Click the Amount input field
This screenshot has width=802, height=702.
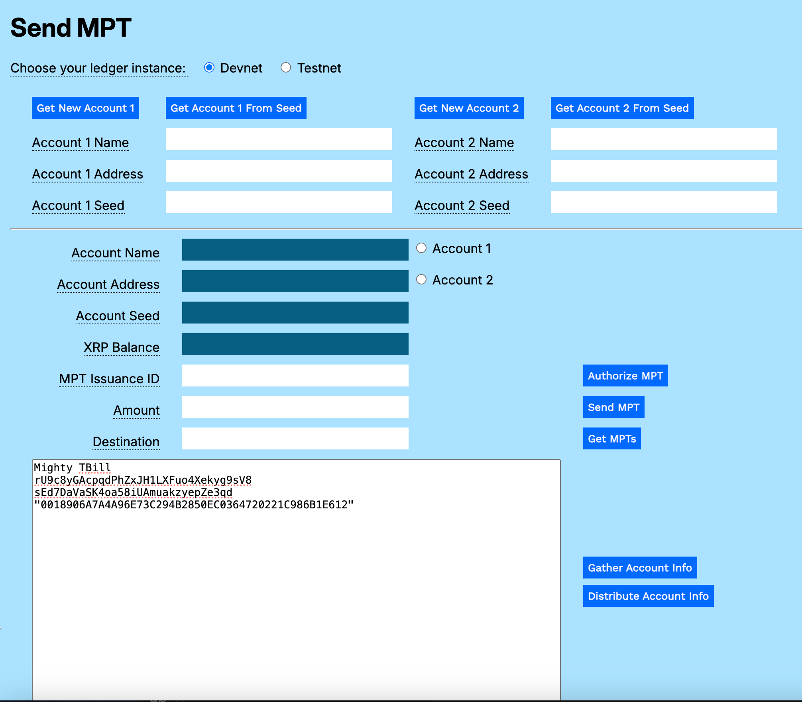point(295,407)
